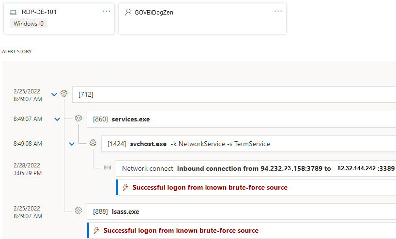Open the GOVB\DogZen card's more options menu
Screen dimensions: 396x239
coord(278,11)
